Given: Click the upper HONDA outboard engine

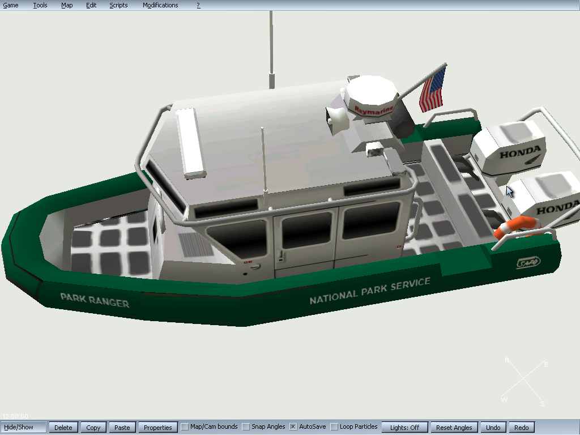Looking at the screenshot, I should pyautogui.click(x=510, y=147).
